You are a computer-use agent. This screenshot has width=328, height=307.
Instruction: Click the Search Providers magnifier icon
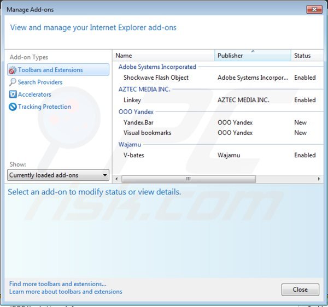(13, 82)
